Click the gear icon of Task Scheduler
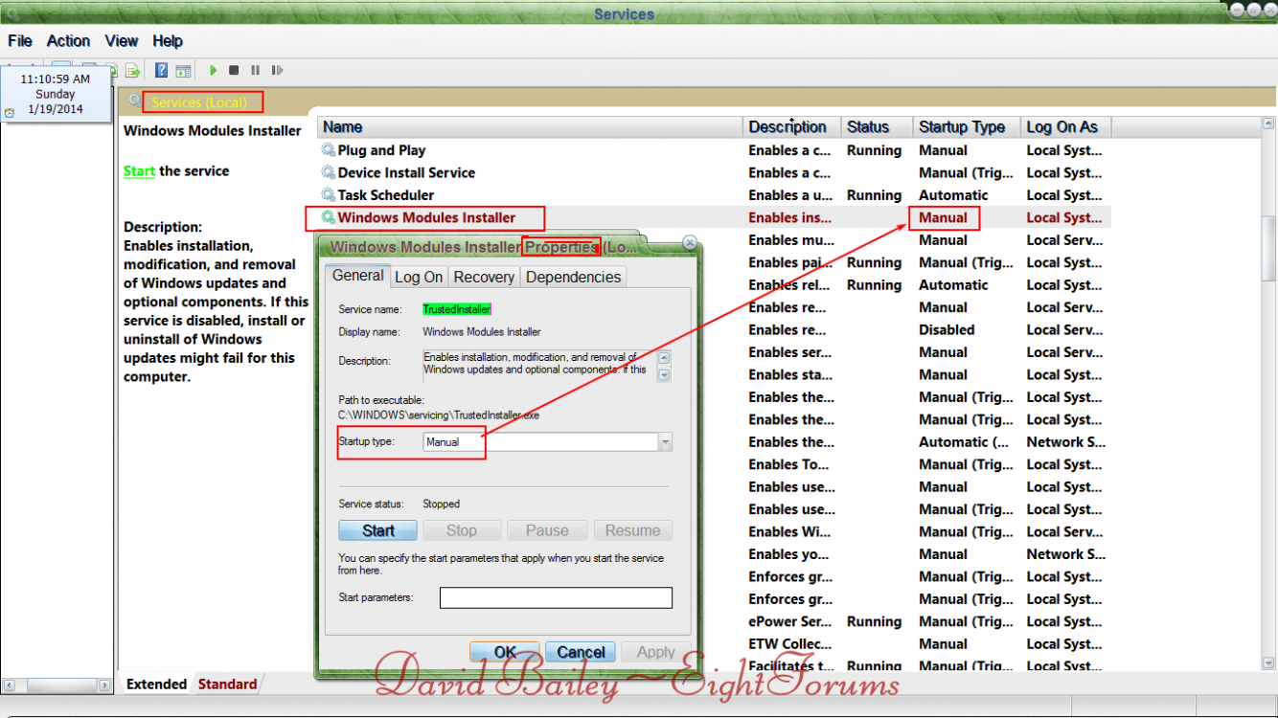The image size is (1278, 718). [329, 195]
